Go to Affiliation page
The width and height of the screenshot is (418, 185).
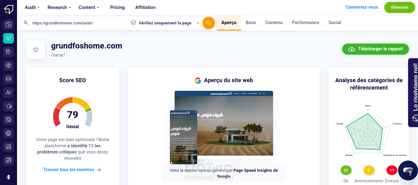(146, 7)
